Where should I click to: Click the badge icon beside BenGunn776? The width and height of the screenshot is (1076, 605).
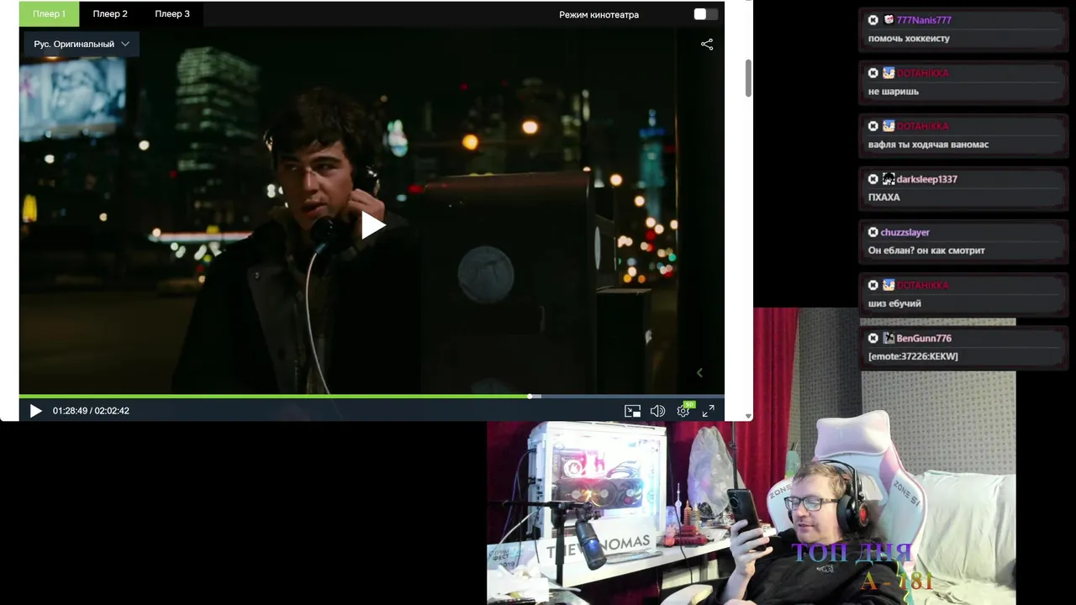click(889, 338)
